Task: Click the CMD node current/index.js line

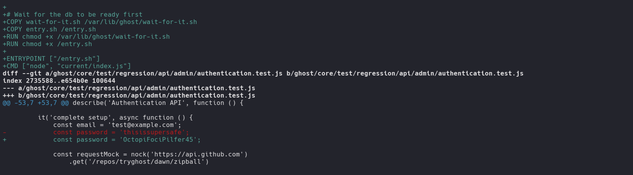Action: point(67,66)
